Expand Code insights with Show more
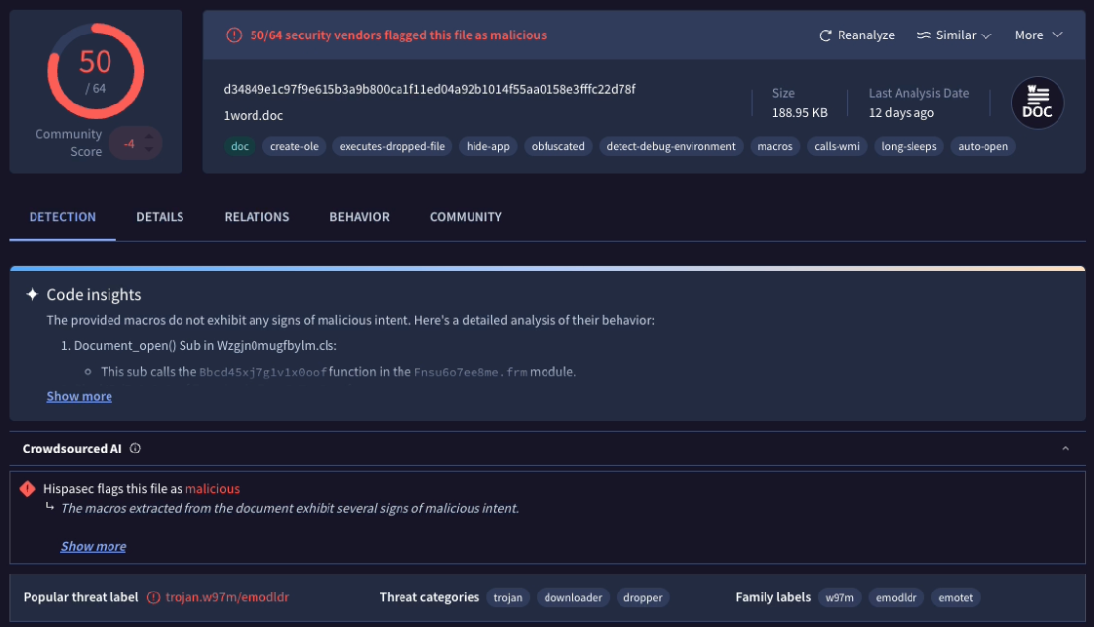1094x627 pixels. click(x=79, y=396)
